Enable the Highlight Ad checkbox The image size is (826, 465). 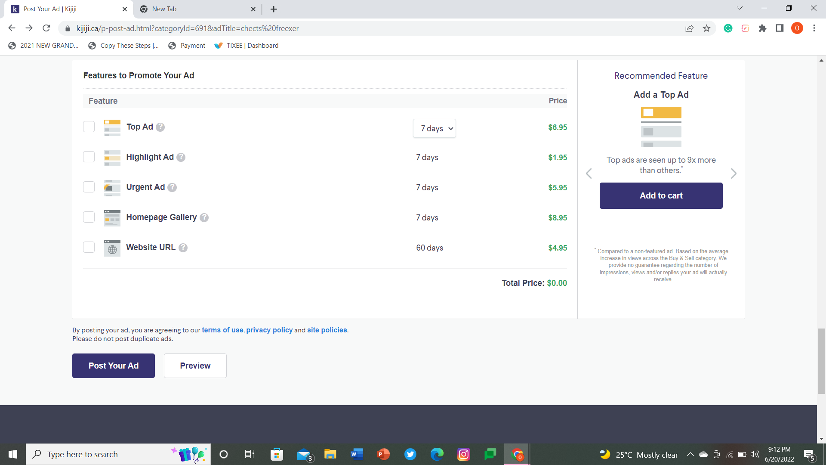(89, 157)
